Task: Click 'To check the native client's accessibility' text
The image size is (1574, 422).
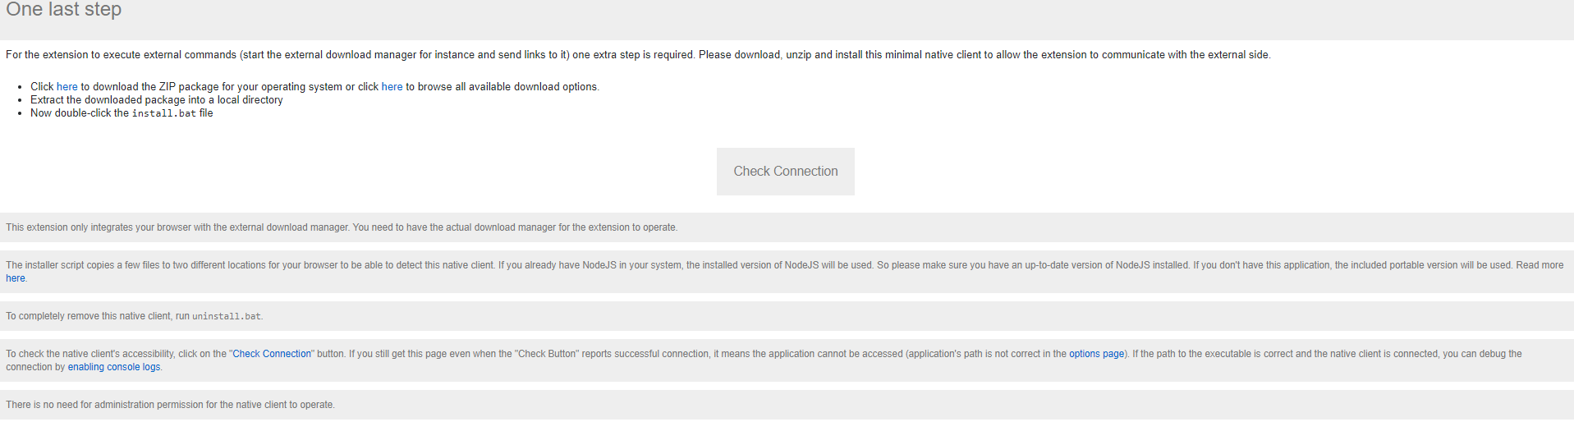Action: click(89, 354)
